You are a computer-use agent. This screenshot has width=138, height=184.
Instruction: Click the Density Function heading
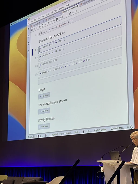point(46,119)
